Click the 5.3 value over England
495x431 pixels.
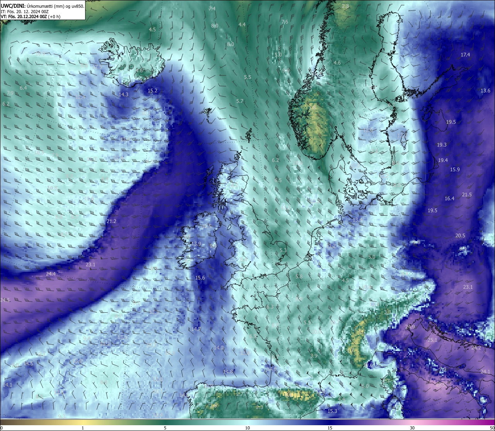point(283,250)
